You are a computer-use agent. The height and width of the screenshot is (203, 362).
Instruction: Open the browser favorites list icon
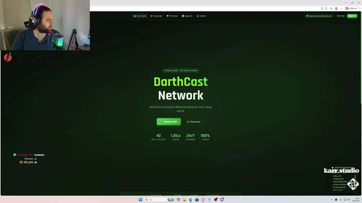click(331, 8)
